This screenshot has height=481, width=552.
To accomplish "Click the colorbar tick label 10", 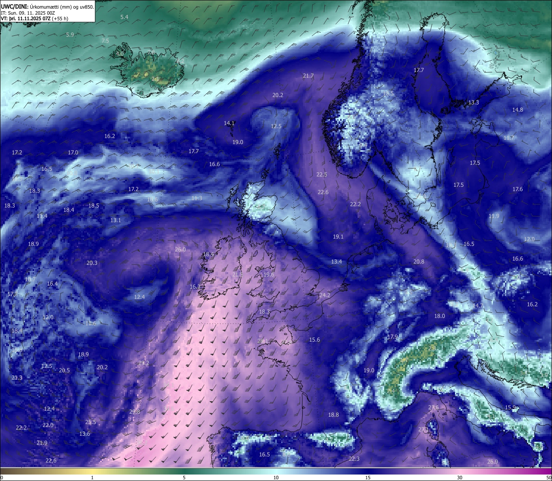I will (276, 478).
